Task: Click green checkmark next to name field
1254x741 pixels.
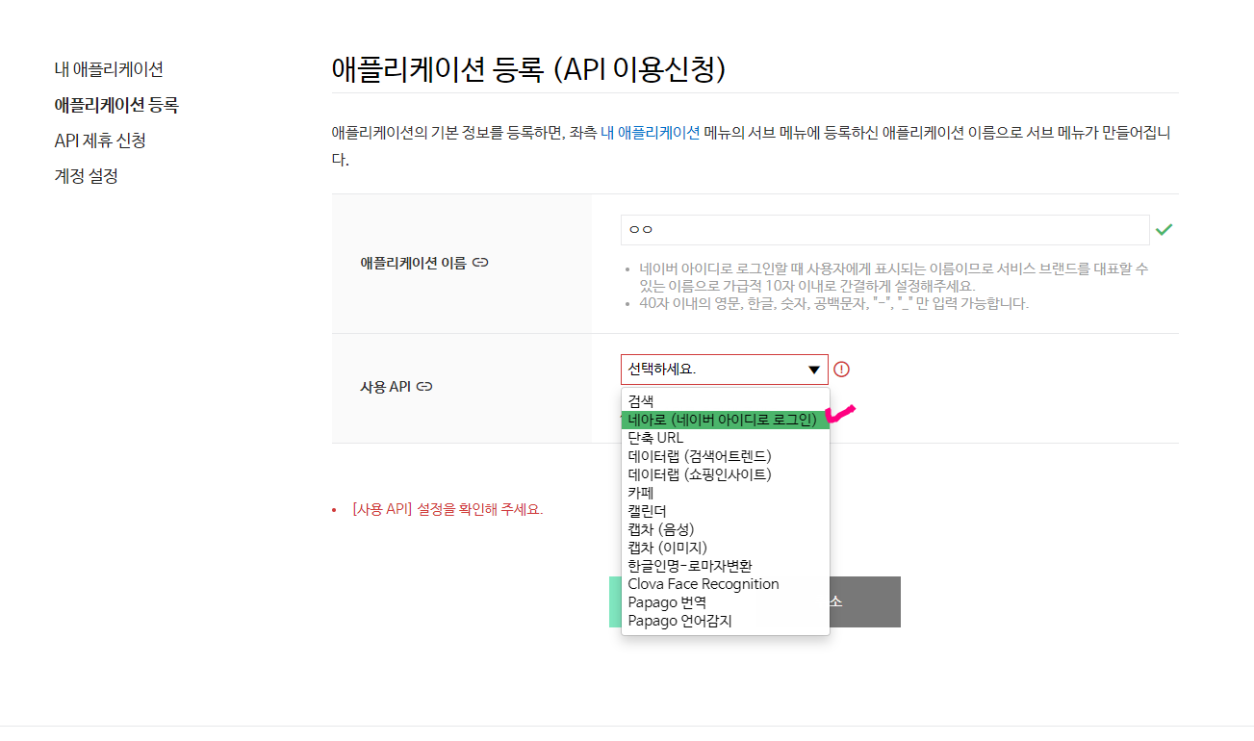Action: click(1164, 229)
